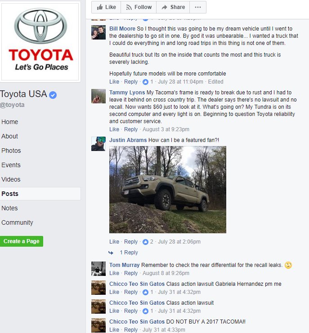Click Like under Tom Murray's comment
The image size is (309, 333).
coord(114,273)
